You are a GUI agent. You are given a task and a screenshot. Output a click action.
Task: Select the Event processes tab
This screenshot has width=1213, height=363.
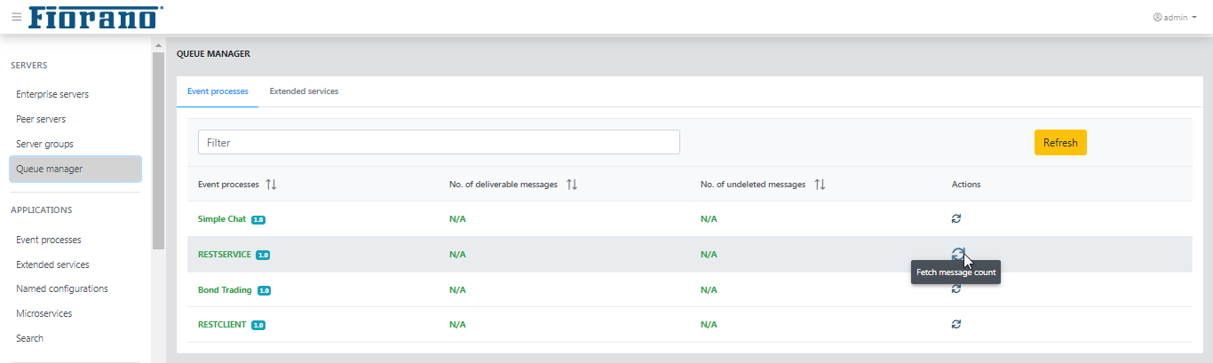218,91
